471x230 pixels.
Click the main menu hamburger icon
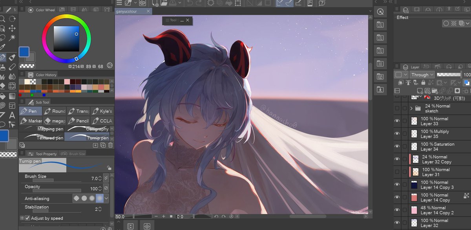point(119,3)
